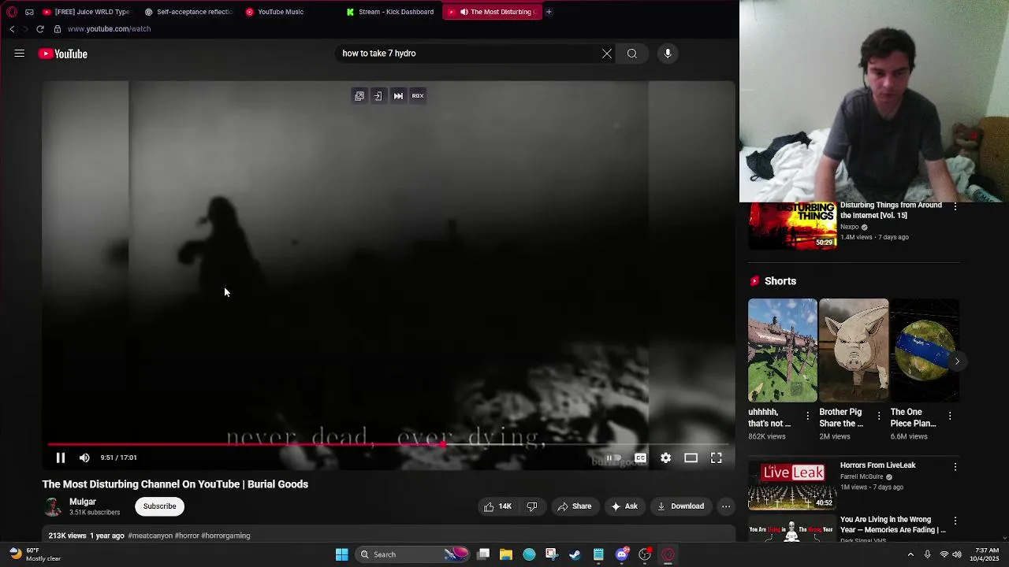Toggle closed captions CC button
This screenshot has height=567, width=1009.
coord(640,458)
